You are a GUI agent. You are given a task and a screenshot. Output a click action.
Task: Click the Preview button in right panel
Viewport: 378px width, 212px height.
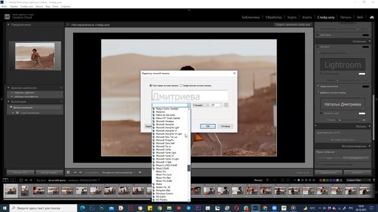(328, 173)
